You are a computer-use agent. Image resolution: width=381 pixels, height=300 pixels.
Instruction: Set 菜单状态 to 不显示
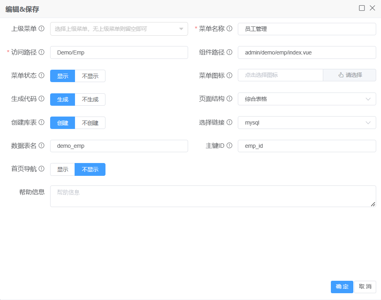click(90, 76)
